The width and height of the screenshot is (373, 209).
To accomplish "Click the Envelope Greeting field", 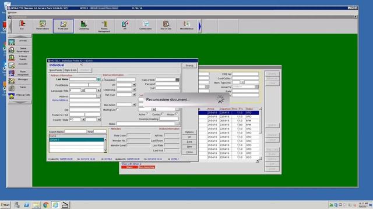I will (x=169, y=119).
